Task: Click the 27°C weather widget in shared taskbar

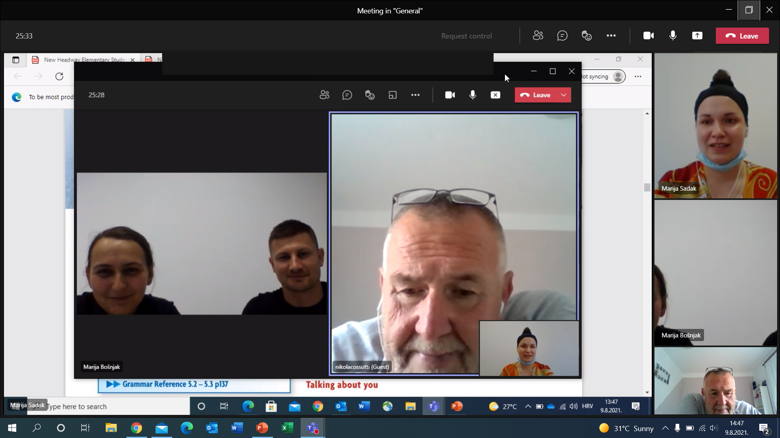Action: point(503,406)
